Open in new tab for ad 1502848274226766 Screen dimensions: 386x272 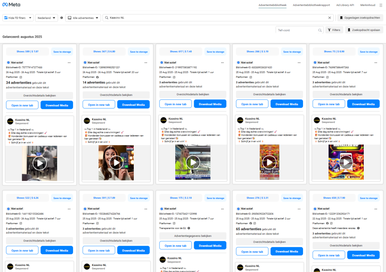99,251
